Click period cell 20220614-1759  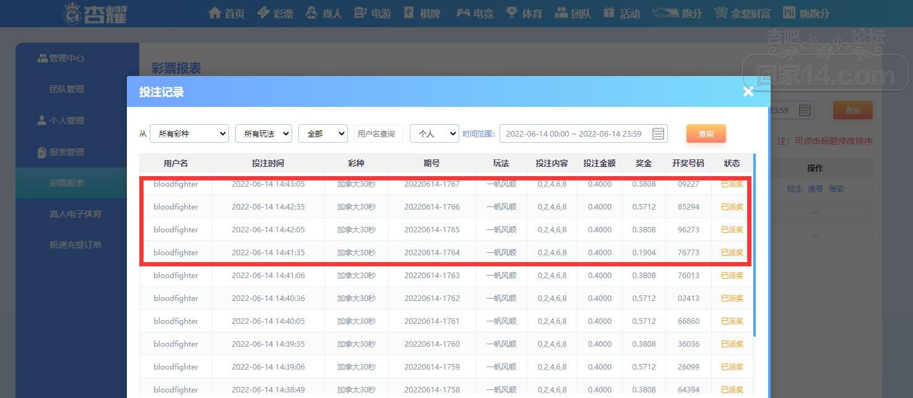[432, 367]
